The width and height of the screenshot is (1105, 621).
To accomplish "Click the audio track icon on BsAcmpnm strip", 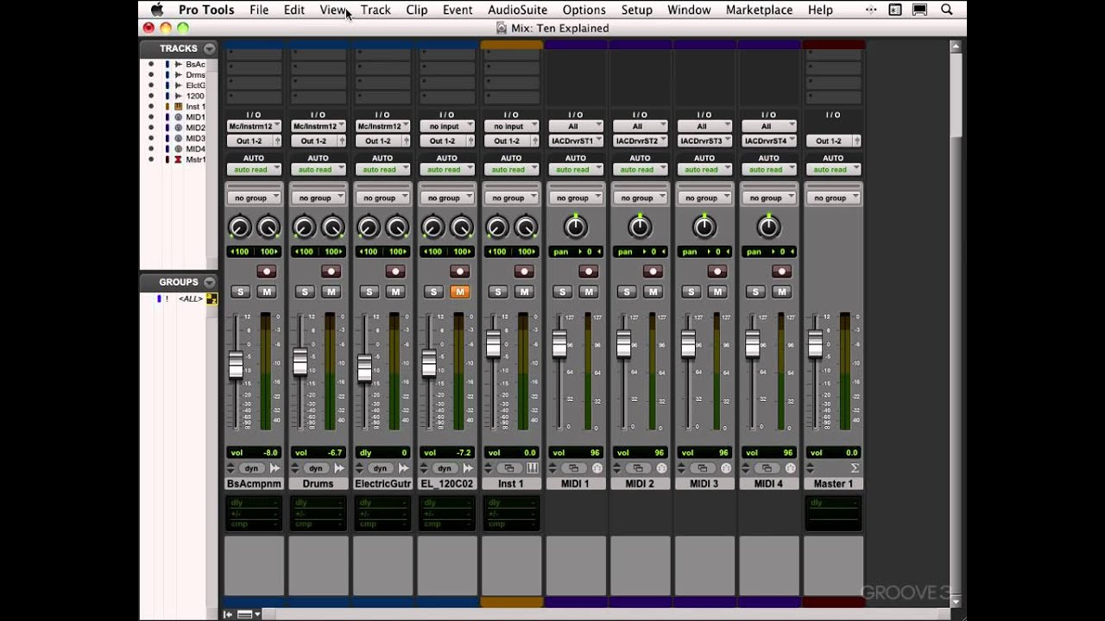I will [x=275, y=468].
